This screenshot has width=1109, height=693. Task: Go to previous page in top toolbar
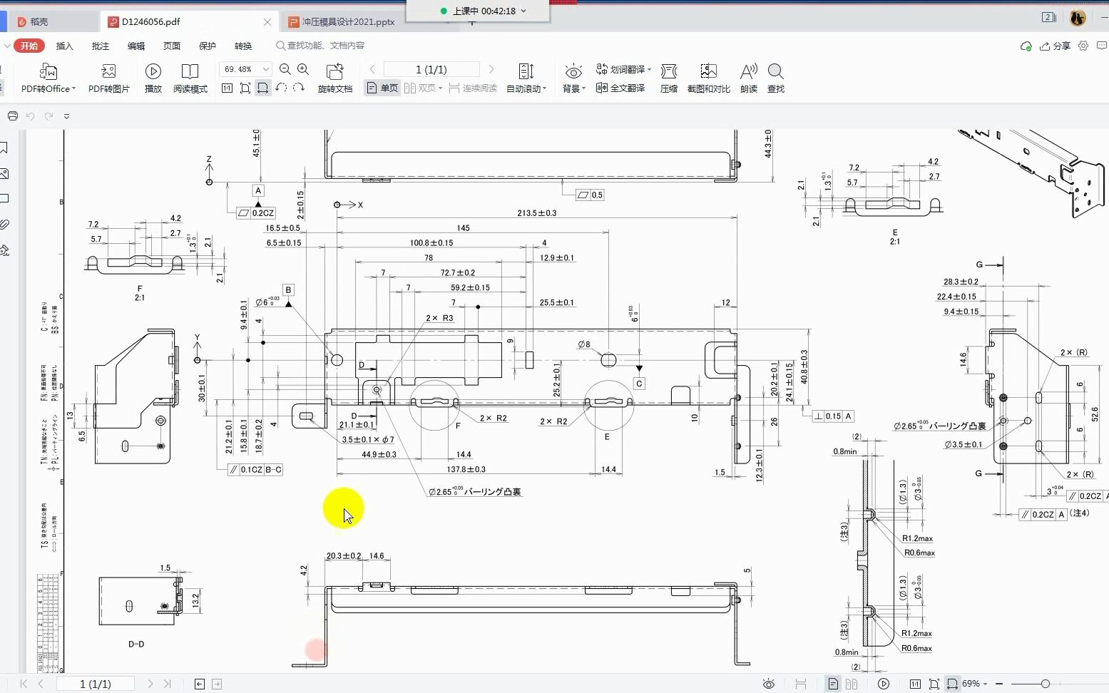pos(372,69)
